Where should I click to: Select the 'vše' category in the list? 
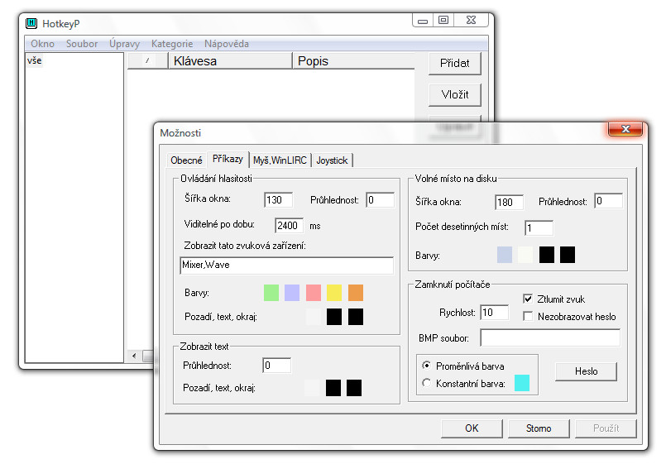pyautogui.click(x=35, y=60)
